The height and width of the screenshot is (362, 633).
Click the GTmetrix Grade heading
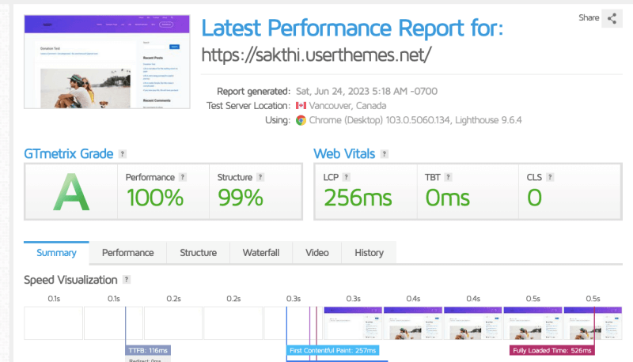point(69,154)
